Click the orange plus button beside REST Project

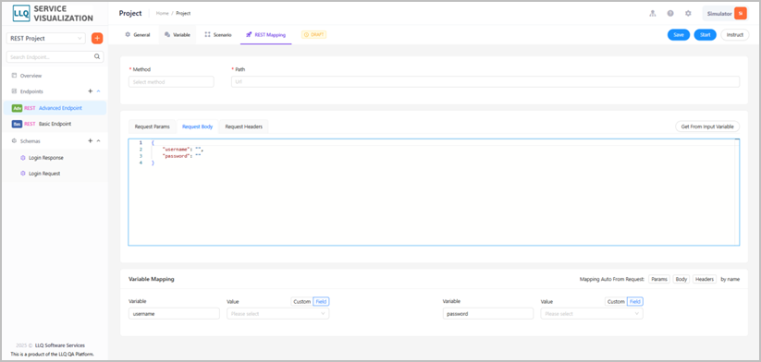pos(97,38)
